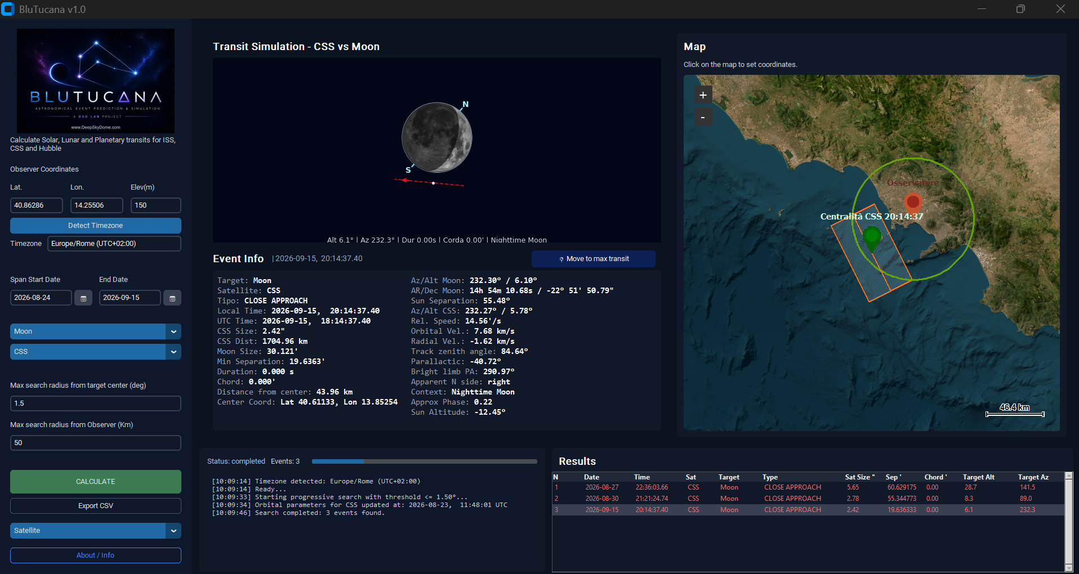Sort results by Time column header
Image resolution: width=1079 pixels, height=574 pixels.
642,477
